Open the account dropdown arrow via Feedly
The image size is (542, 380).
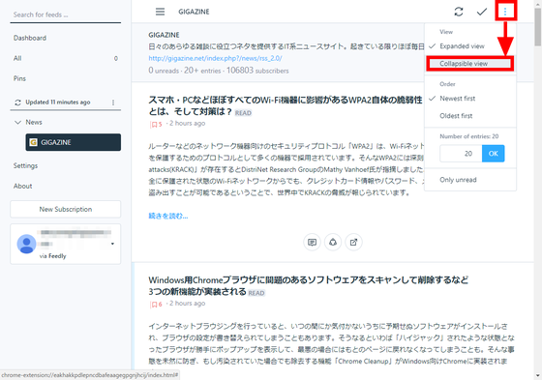(112, 244)
